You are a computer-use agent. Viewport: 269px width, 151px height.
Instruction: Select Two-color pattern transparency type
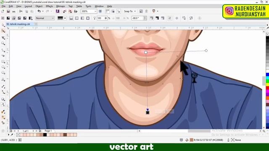(31, 18)
